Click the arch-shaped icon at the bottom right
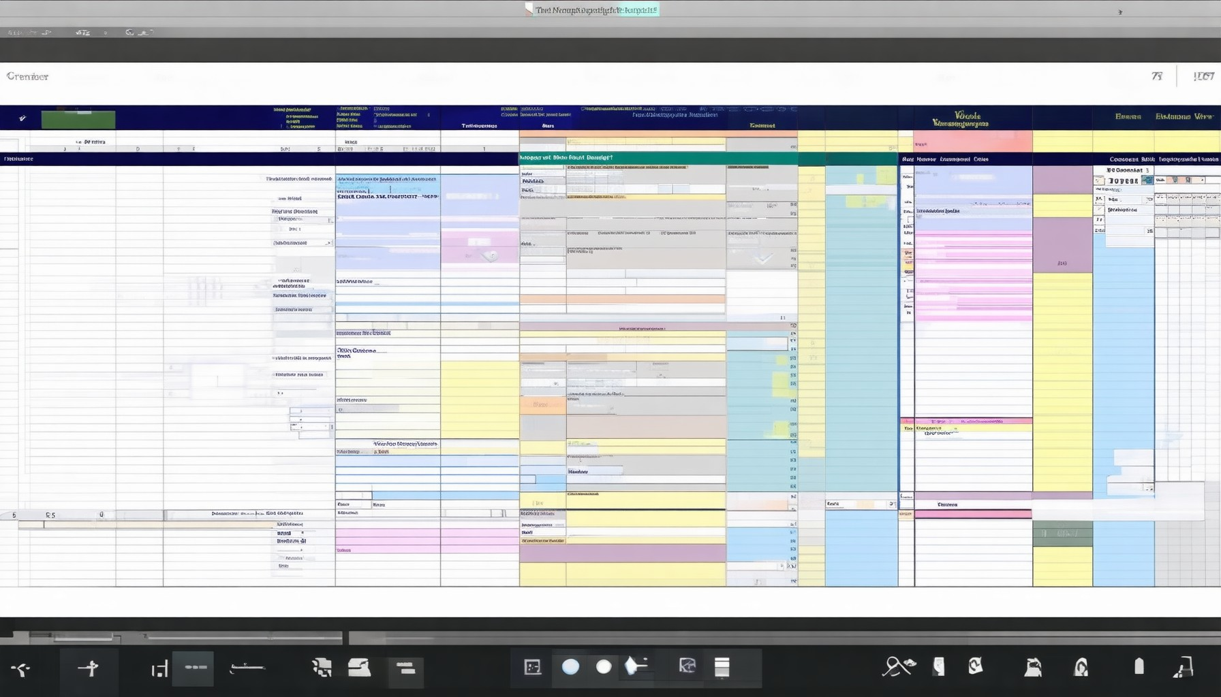 1081,667
